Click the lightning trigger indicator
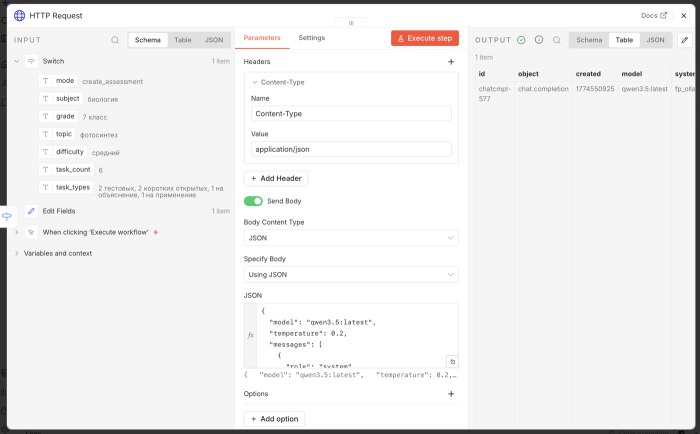This screenshot has width=700, height=434. tap(155, 232)
